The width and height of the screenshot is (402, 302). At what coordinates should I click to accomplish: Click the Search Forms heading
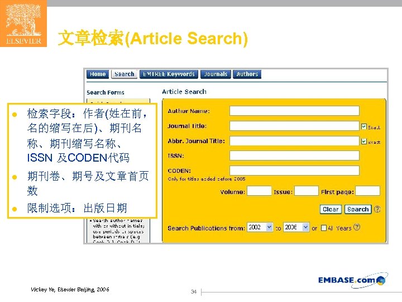pyautogui.click(x=106, y=92)
